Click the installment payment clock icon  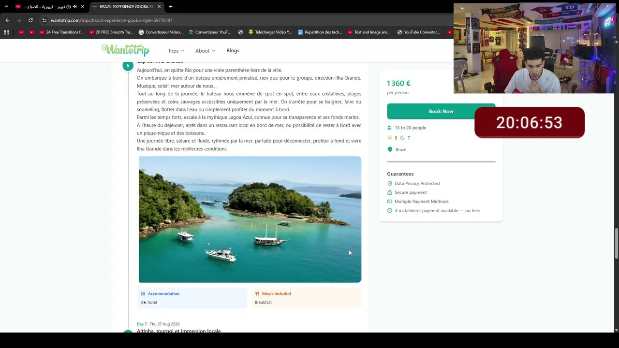point(390,211)
